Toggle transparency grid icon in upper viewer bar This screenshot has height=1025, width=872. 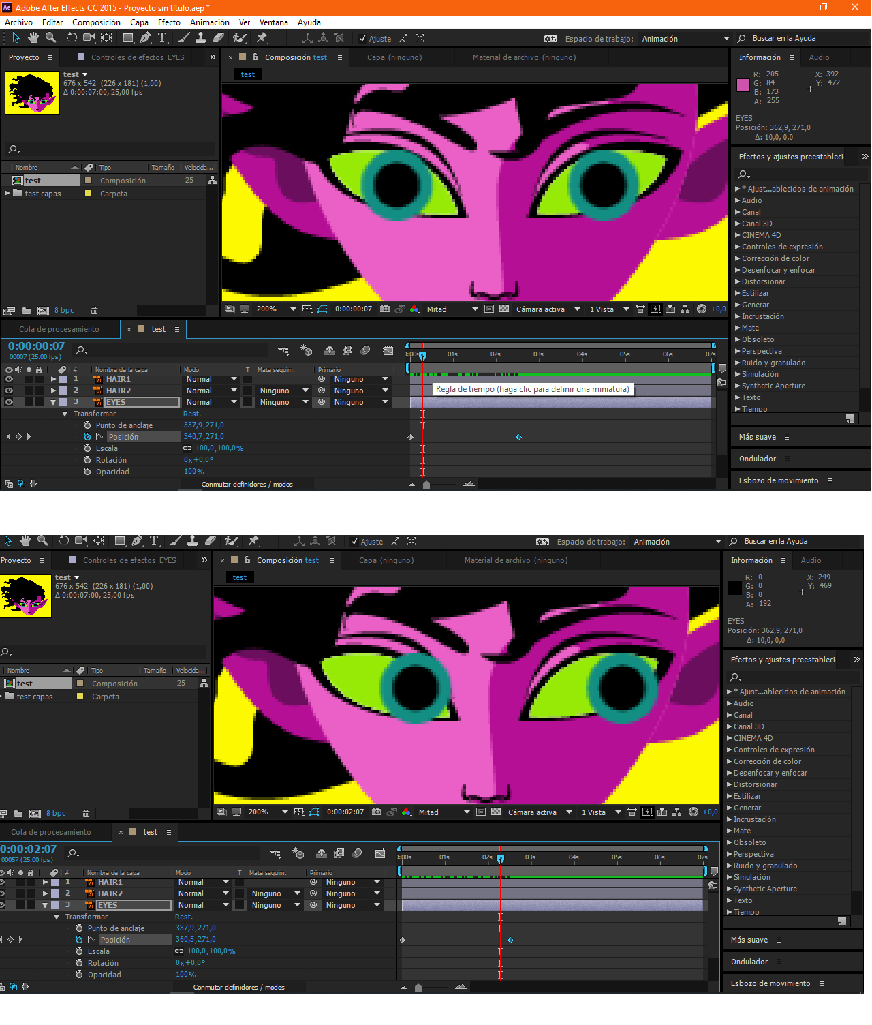[x=504, y=309]
